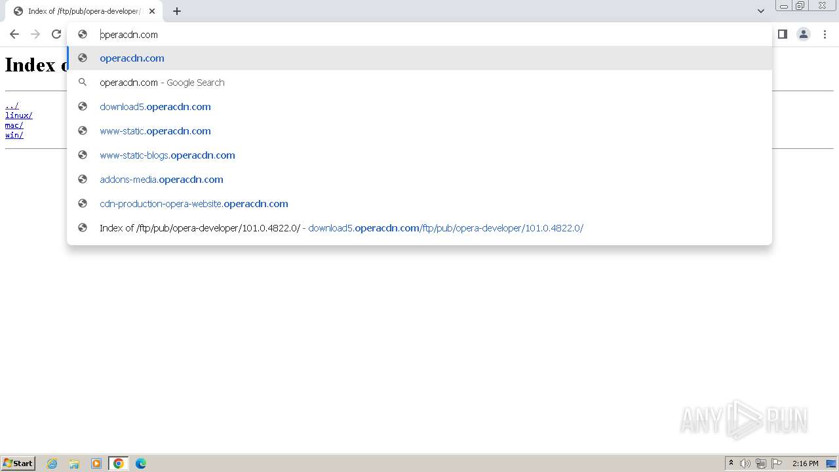Viewport: 839px width, 472px height.
Task: Click the 2:16 PM taskbar clock
Action: point(805,463)
